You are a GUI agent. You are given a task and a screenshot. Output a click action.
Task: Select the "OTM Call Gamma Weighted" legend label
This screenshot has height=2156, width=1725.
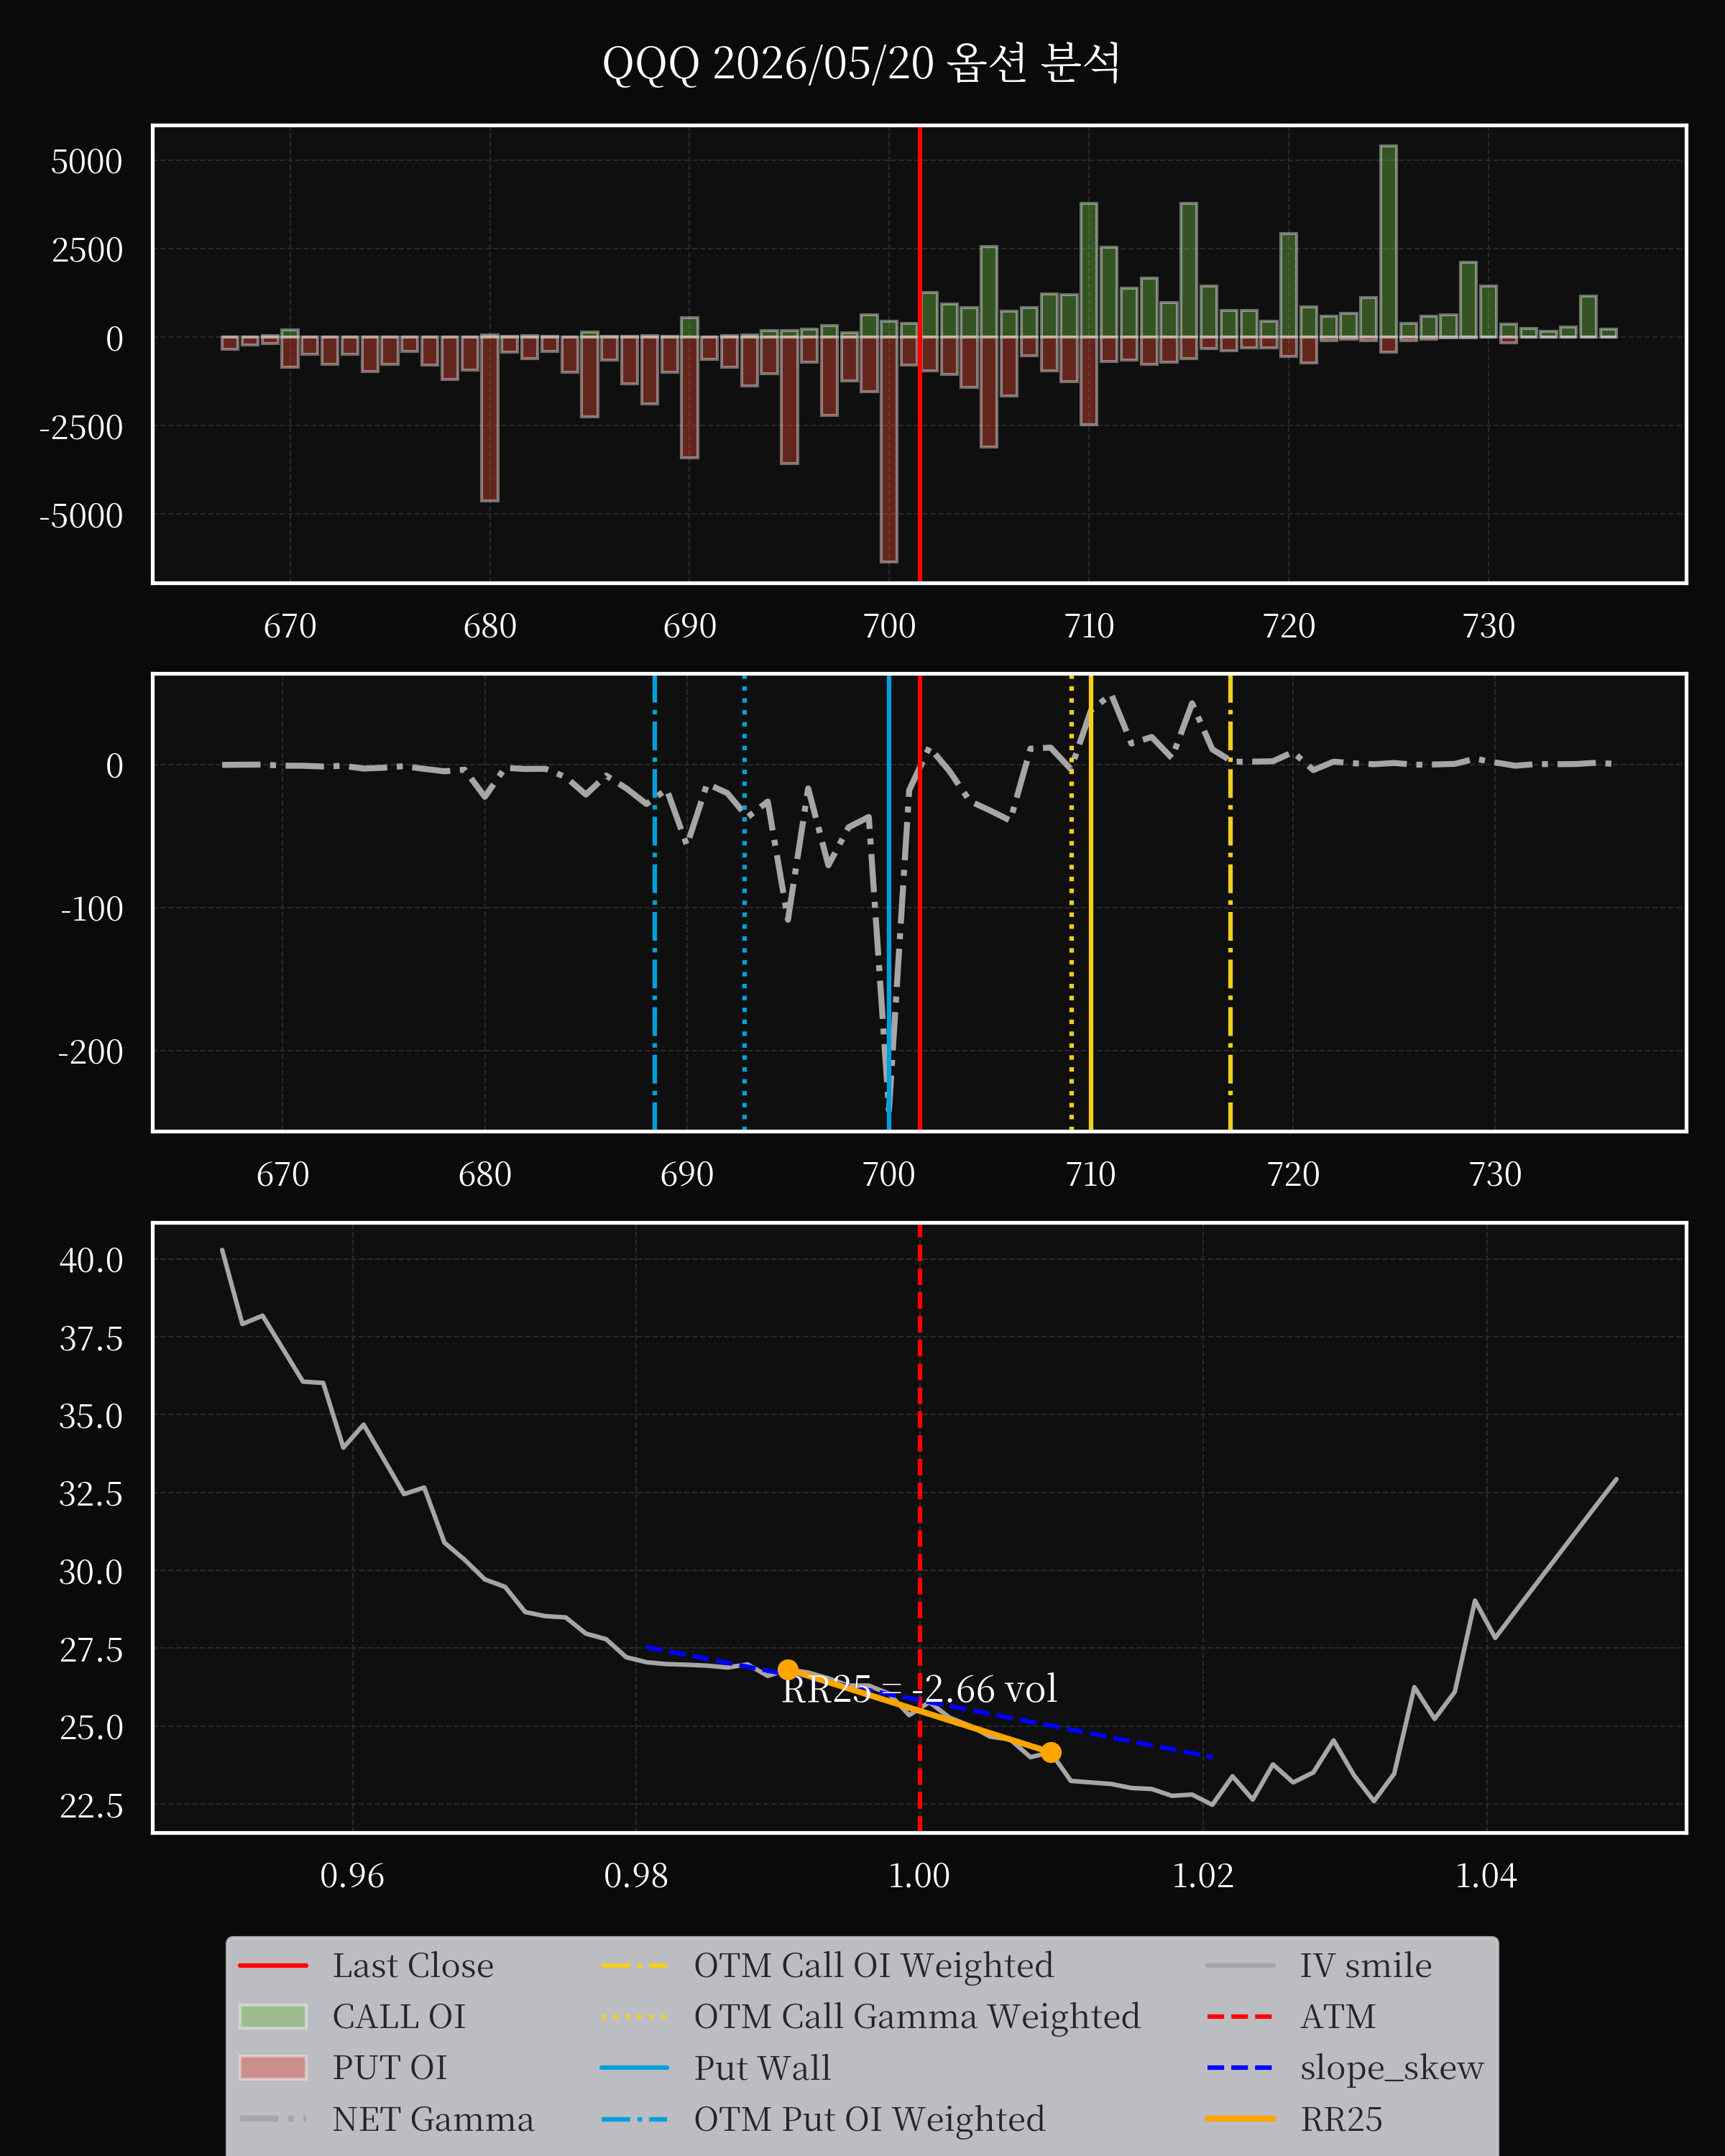click(x=917, y=2016)
